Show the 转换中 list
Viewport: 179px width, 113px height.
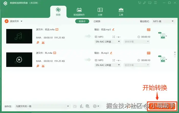coord(82,21)
